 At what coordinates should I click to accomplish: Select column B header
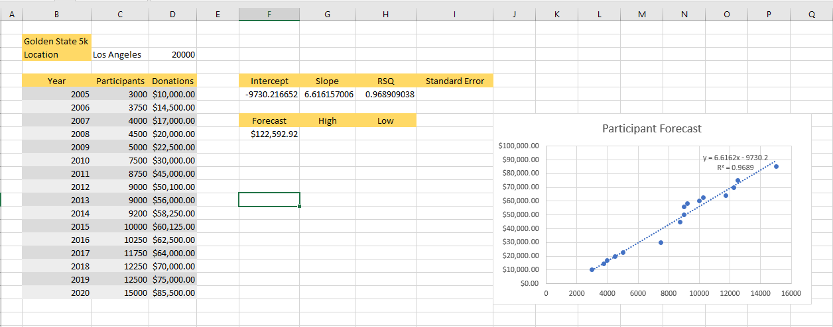pyautogui.click(x=56, y=14)
